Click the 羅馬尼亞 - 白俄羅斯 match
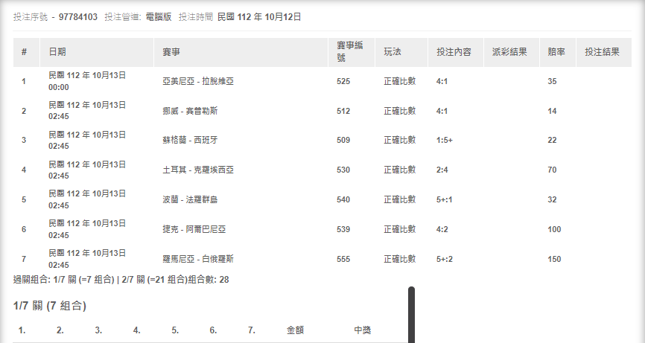The height and width of the screenshot is (343, 645). (198, 259)
